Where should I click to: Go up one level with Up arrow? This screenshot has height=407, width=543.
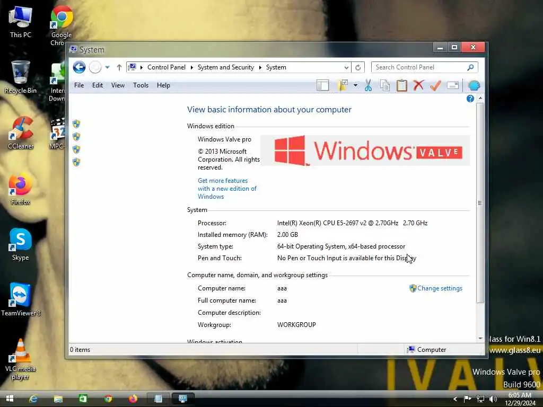pos(119,67)
